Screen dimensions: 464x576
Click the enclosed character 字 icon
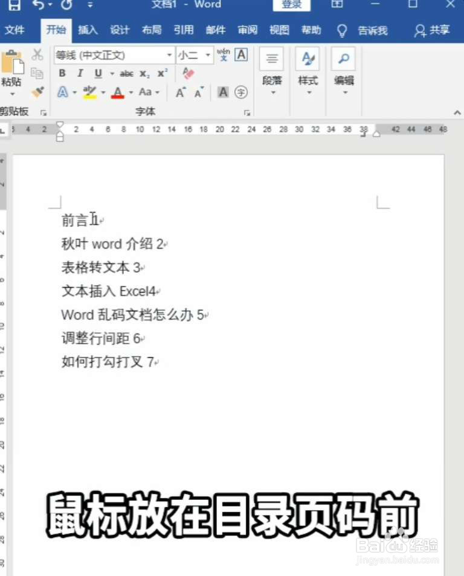tap(241, 92)
